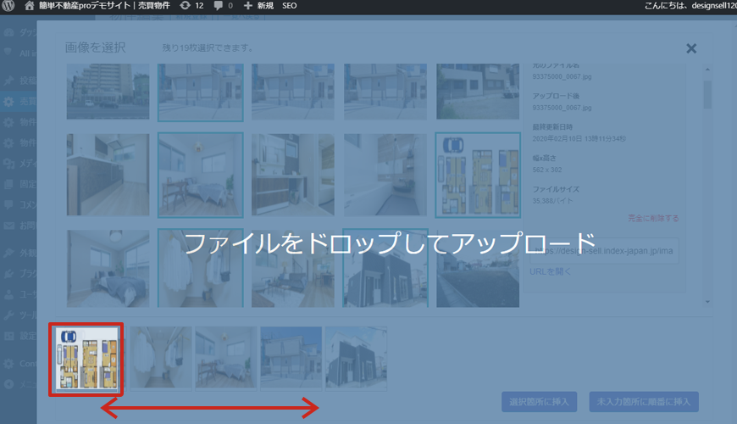Click the URLを開く link

[551, 271]
